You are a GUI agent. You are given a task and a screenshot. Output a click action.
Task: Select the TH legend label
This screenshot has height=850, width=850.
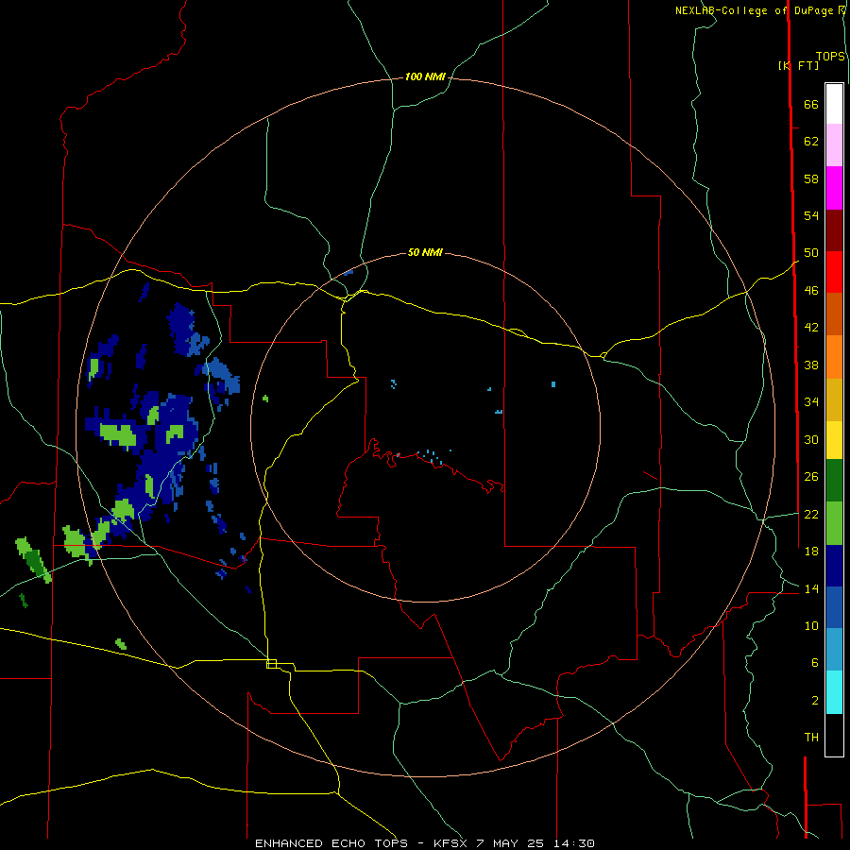pos(811,738)
